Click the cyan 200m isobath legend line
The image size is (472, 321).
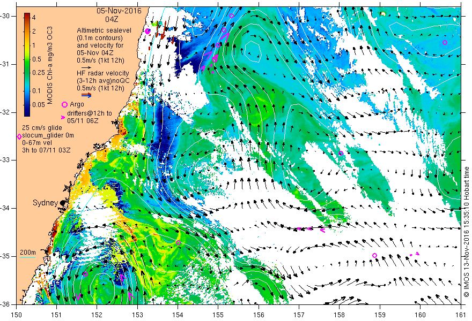point(28,258)
